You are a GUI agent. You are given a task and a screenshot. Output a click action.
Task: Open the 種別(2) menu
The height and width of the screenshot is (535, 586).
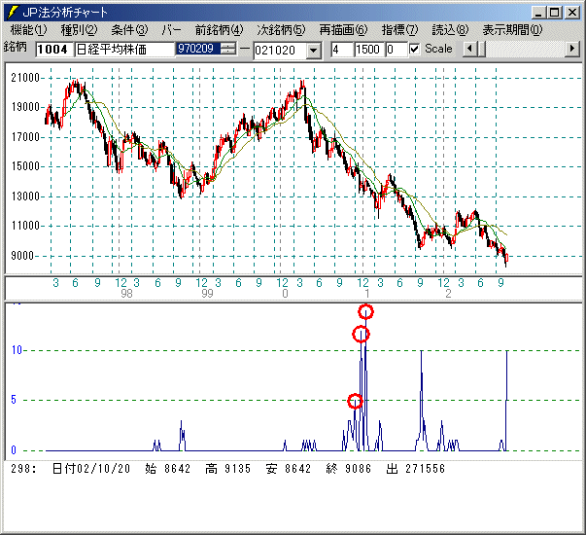click(80, 30)
